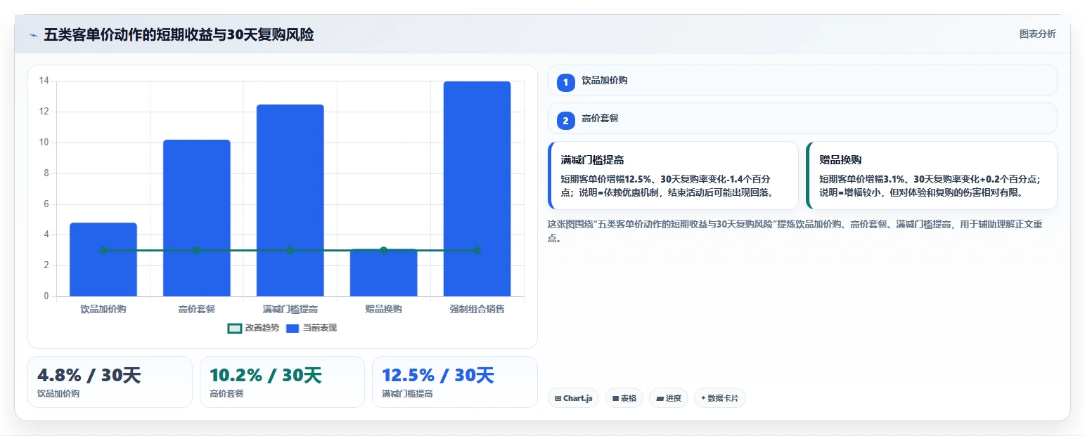Select the 4.8% / 30天 stat card
The height and width of the screenshot is (436, 1085).
110,382
